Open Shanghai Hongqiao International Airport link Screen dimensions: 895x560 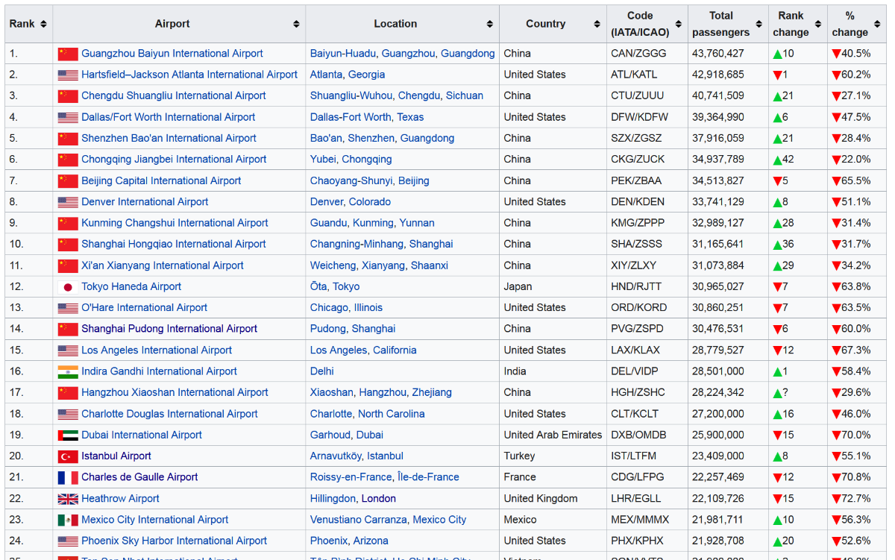(x=174, y=244)
